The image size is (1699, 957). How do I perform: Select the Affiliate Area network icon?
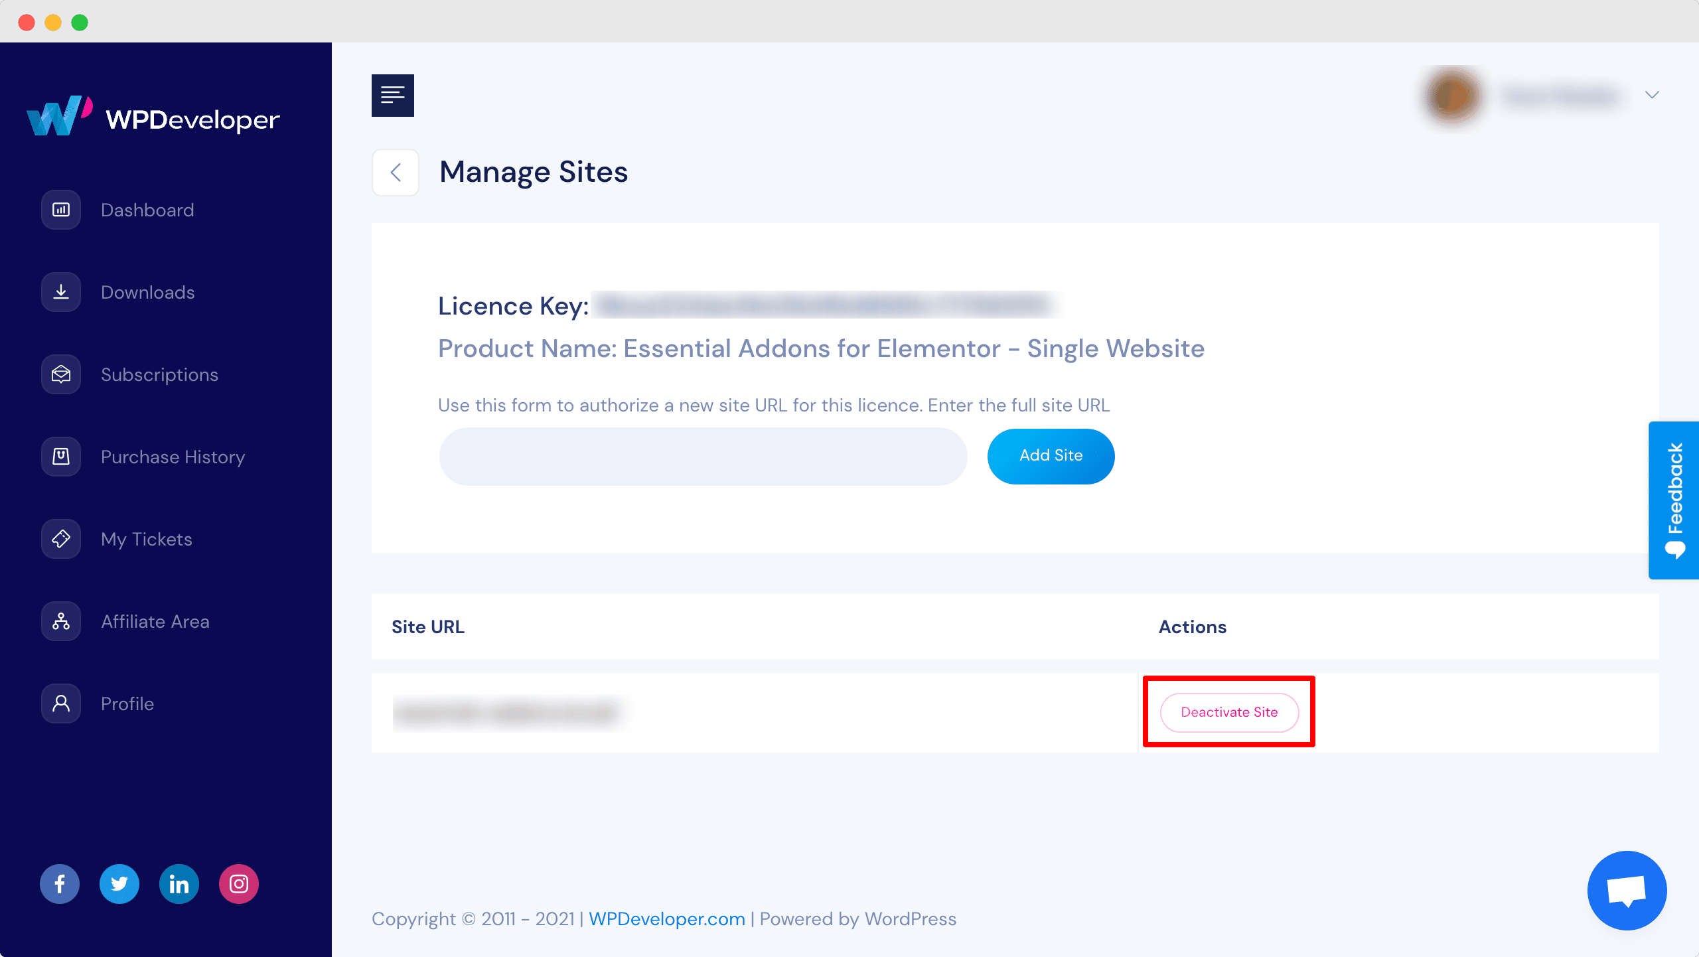click(60, 621)
